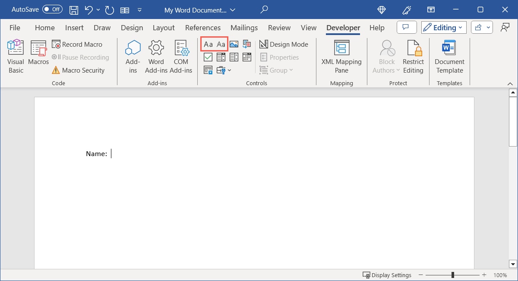Open the XML Mapping Pane
Image resolution: width=518 pixels, height=281 pixels.
point(341,56)
